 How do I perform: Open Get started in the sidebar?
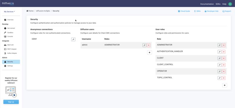click(x=10, y=28)
